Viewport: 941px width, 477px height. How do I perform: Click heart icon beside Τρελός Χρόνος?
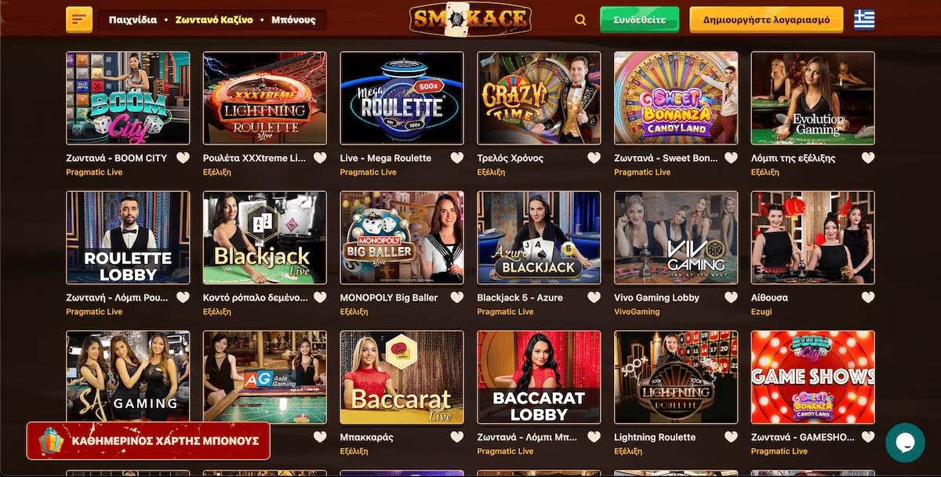point(594,158)
